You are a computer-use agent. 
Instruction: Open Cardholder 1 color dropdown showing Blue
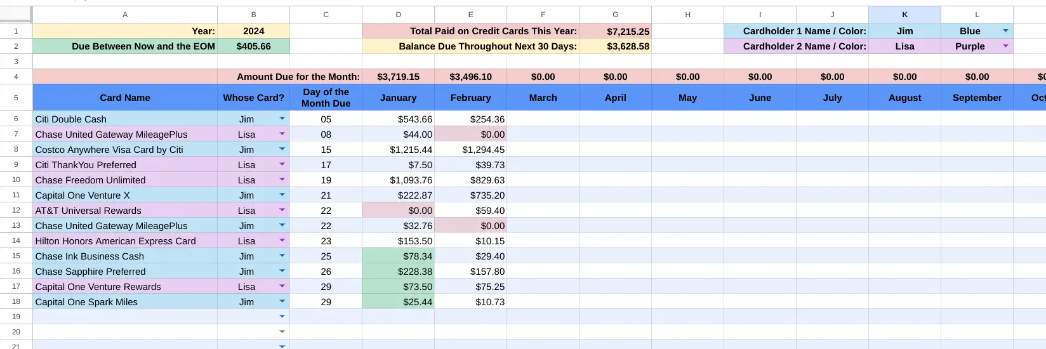coord(1005,30)
